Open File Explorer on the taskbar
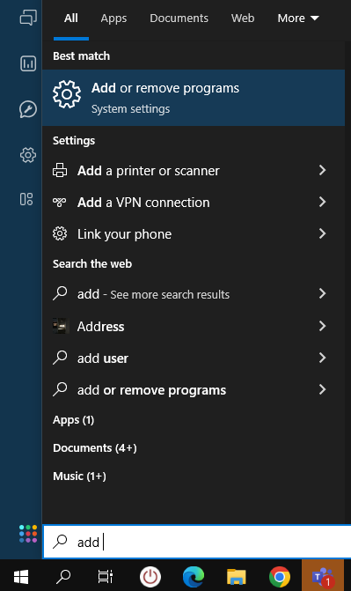Screen dimensions: 351x591 [236, 577]
